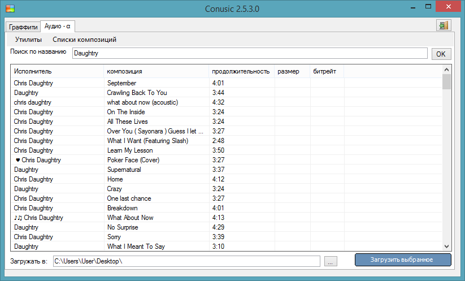The height and width of the screenshot is (281, 465).
Task: Click the scrollbar down arrow
Action: (446, 247)
